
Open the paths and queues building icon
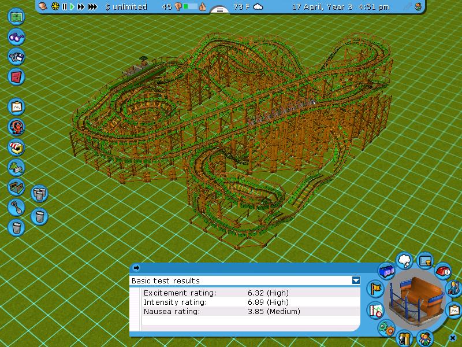point(16,187)
